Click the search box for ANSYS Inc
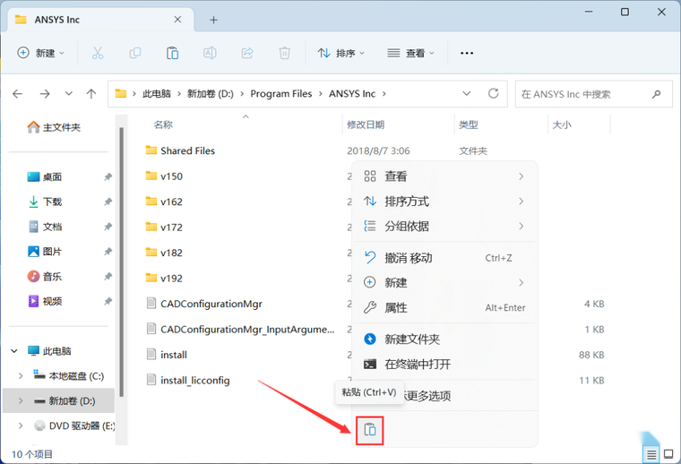Viewport: 681px width, 464px height. pyautogui.click(x=594, y=94)
